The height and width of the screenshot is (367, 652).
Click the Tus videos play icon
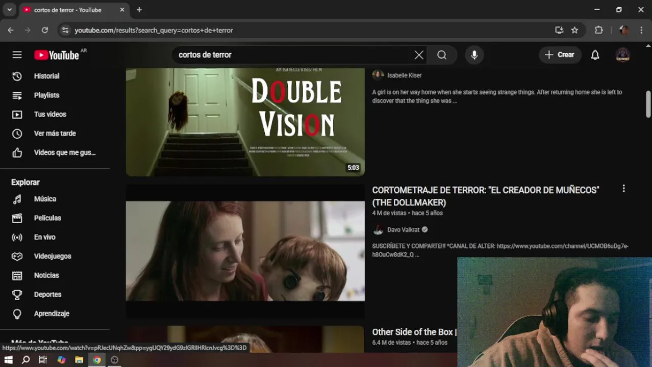(x=17, y=114)
